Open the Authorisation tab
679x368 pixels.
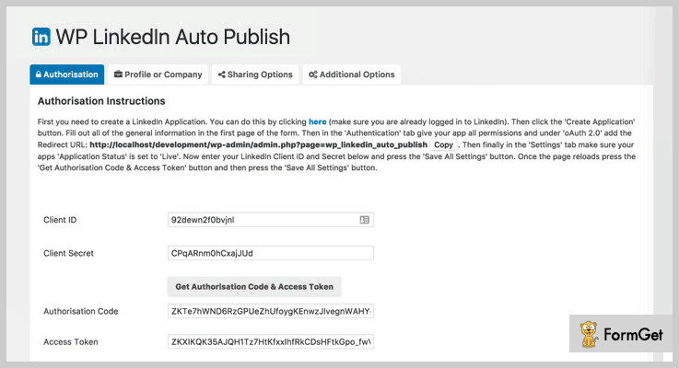pyautogui.click(x=67, y=75)
